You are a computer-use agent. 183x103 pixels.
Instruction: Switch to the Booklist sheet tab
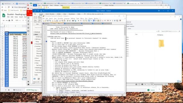click(x=18, y=90)
